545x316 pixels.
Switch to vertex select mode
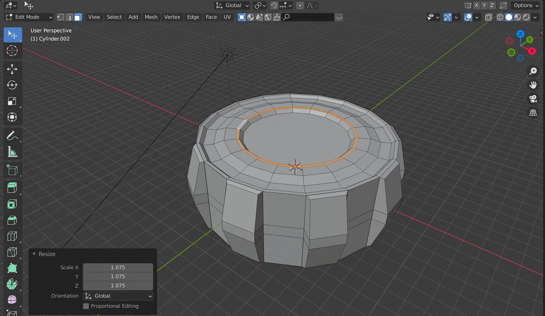click(60, 17)
